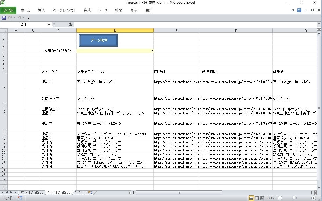This screenshot has width=322, height=201.
Task: Switch to the 購入した商品 sheet tab
Action: (x=32, y=192)
